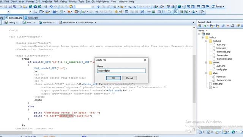Open the Highlighters menu
The image size is (243, 137).
click(x=103, y=2)
